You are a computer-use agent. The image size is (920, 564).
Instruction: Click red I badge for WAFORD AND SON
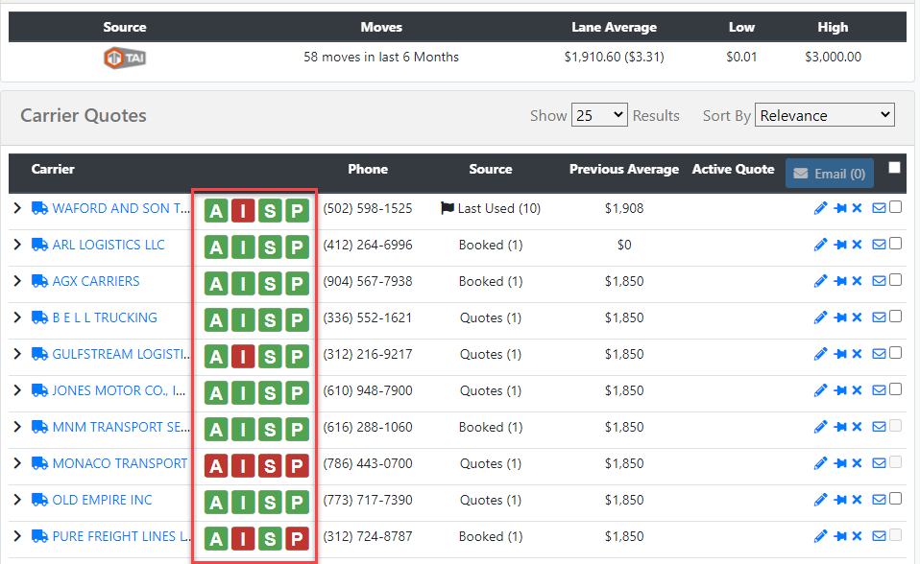(243, 210)
